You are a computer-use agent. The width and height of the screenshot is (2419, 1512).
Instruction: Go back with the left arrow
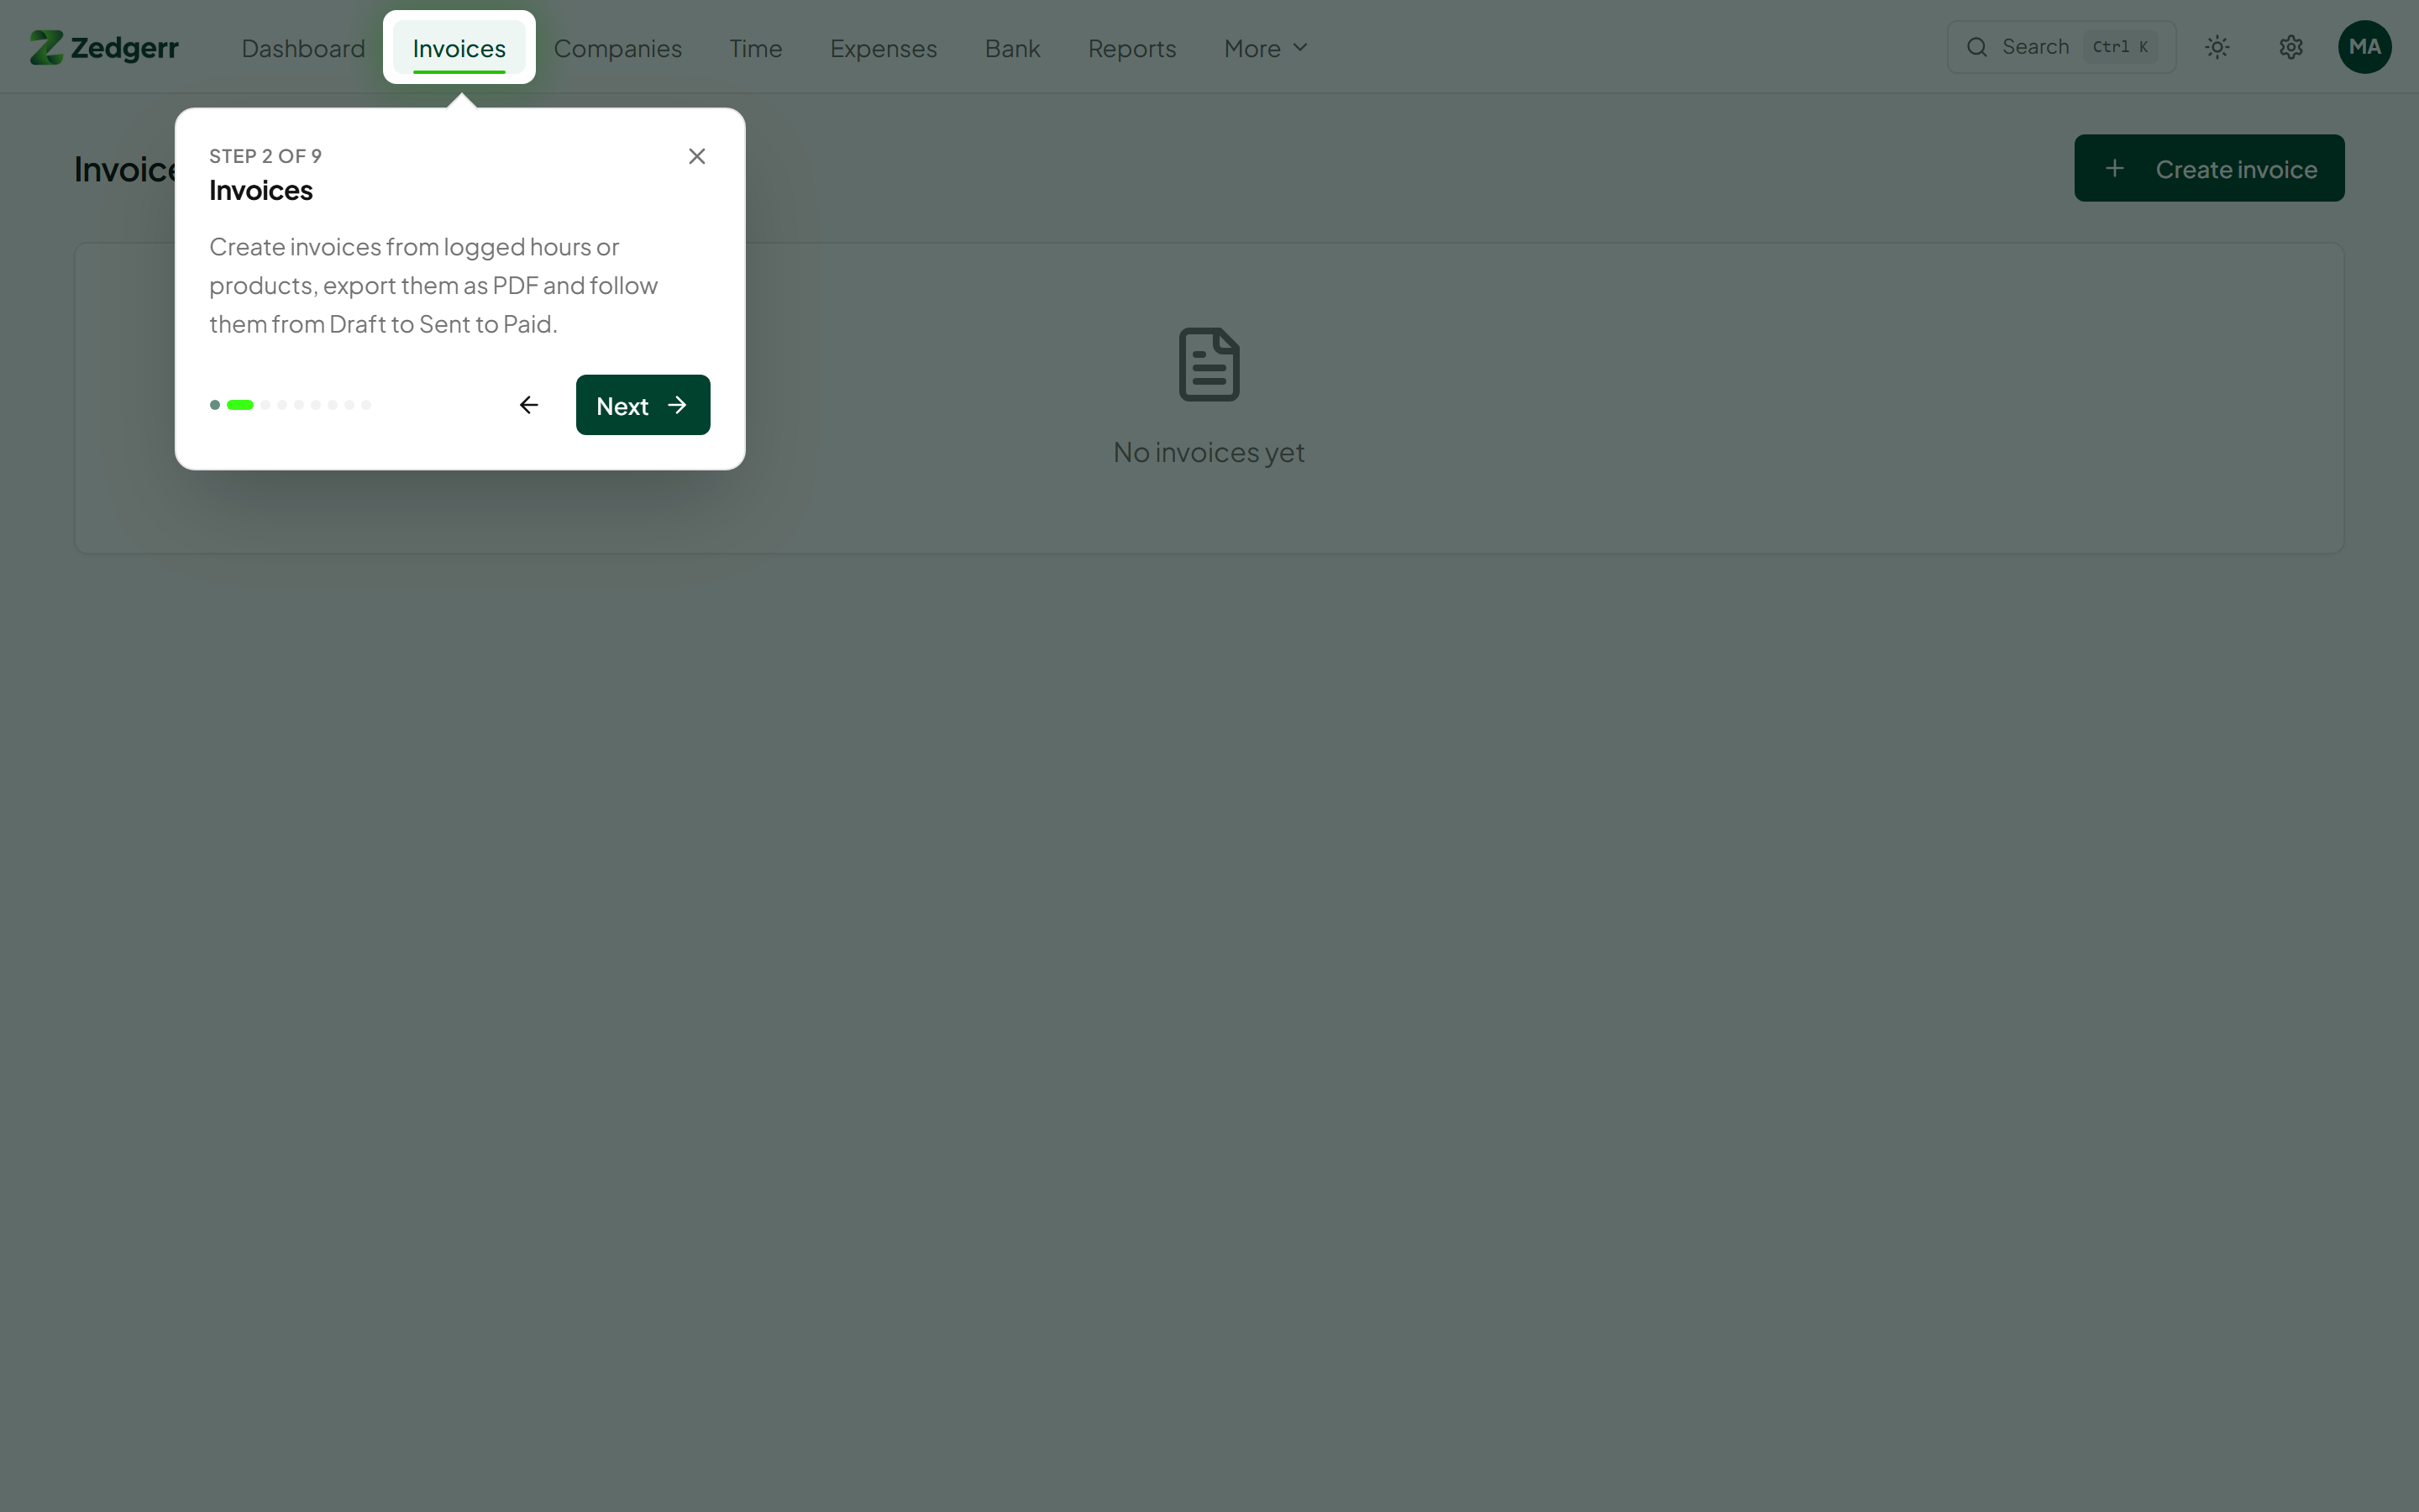[529, 405]
